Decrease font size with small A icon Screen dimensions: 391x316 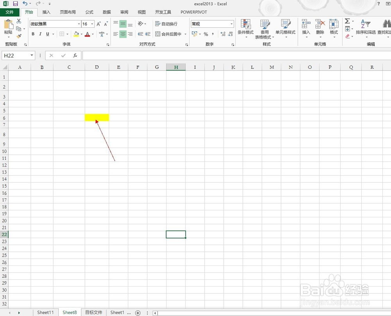[106, 24]
